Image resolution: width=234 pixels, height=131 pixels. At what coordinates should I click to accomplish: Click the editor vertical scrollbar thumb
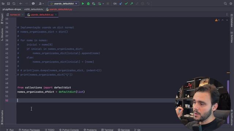[228, 102]
